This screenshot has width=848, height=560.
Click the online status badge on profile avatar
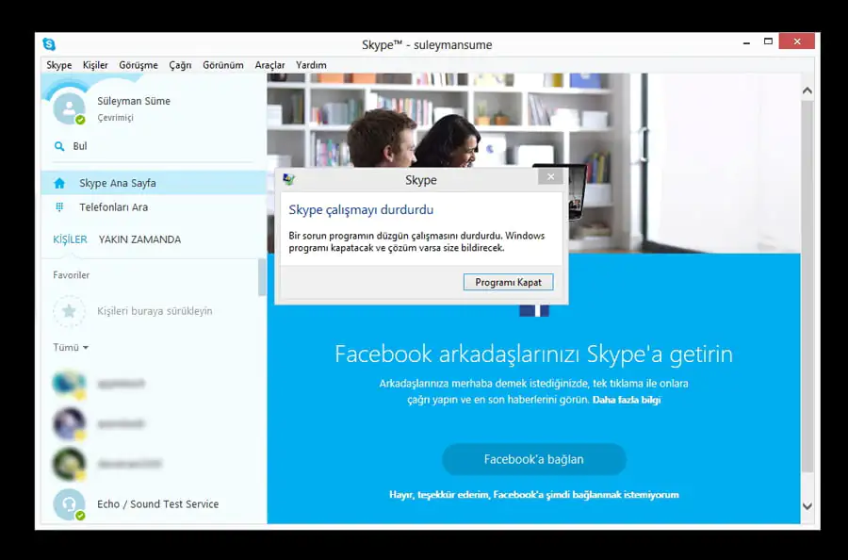[80, 120]
